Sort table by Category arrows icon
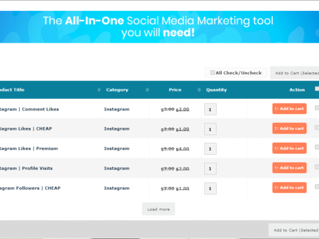Image resolution: width=319 pixels, height=239 pixels. [x=147, y=90]
